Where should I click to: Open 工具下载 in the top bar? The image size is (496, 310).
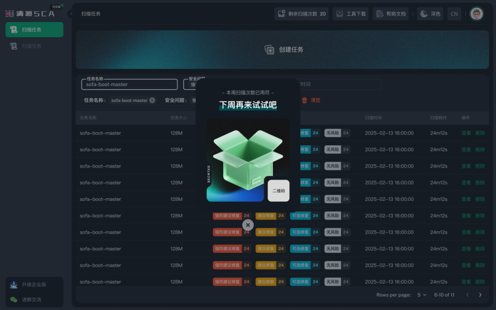(350, 14)
